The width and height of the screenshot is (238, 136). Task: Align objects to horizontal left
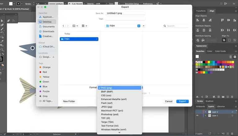click(197, 20)
